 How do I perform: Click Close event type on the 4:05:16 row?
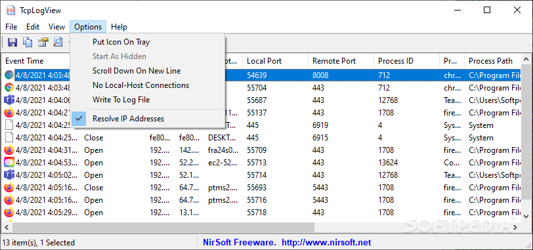(93, 188)
